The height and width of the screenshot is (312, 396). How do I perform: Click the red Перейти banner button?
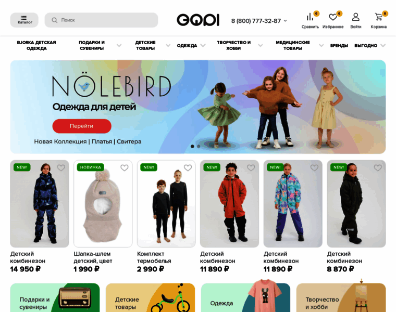coord(82,126)
